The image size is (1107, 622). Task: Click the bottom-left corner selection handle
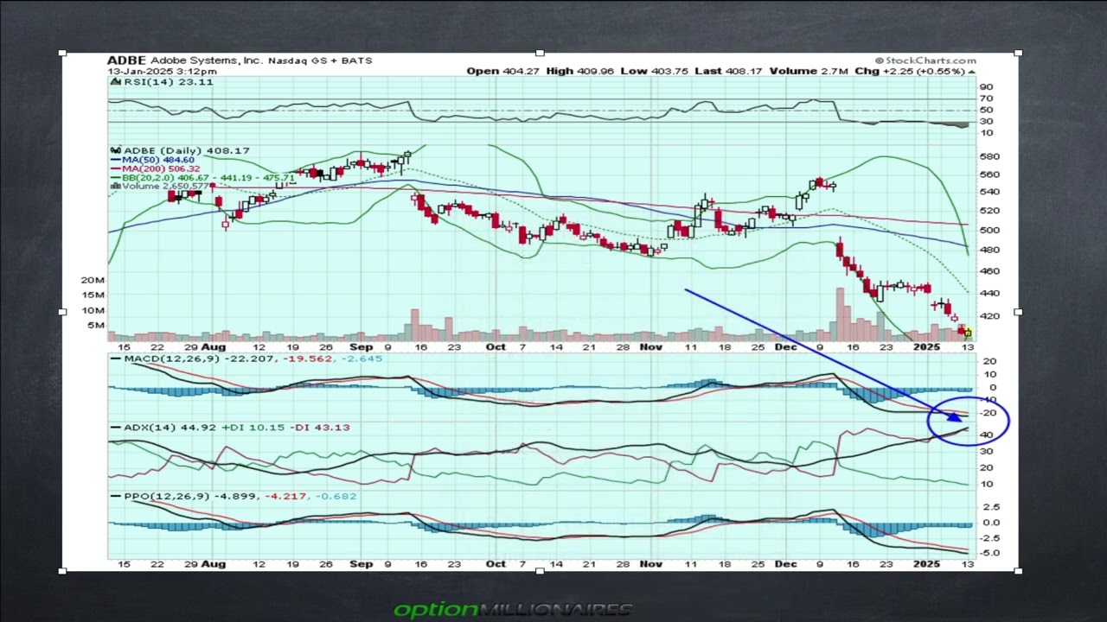tap(62, 570)
